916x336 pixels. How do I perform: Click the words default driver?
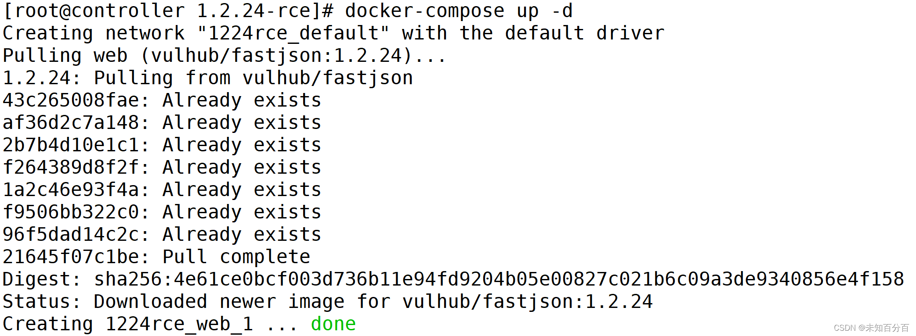pyautogui.click(x=584, y=34)
